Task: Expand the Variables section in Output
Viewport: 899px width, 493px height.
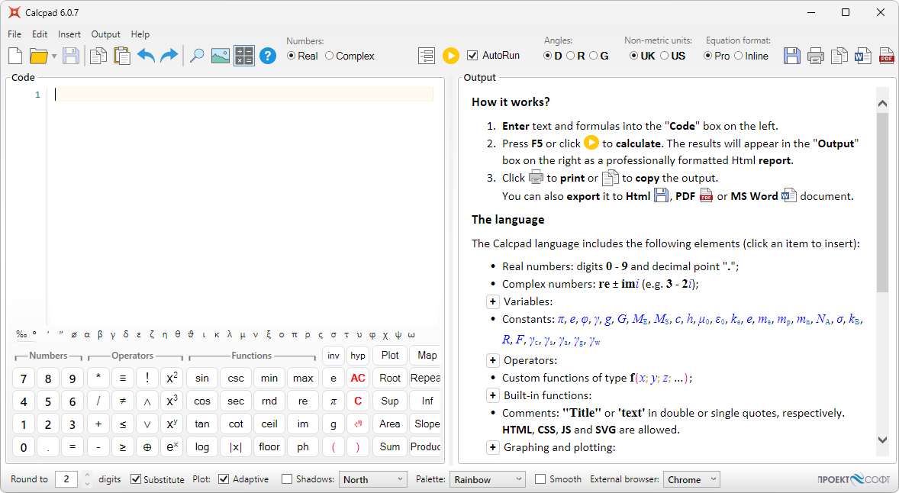Action: [x=492, y=301]
